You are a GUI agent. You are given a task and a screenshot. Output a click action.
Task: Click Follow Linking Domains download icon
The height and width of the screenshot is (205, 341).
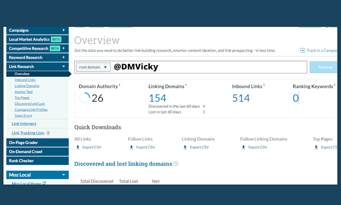click(244, 147)
